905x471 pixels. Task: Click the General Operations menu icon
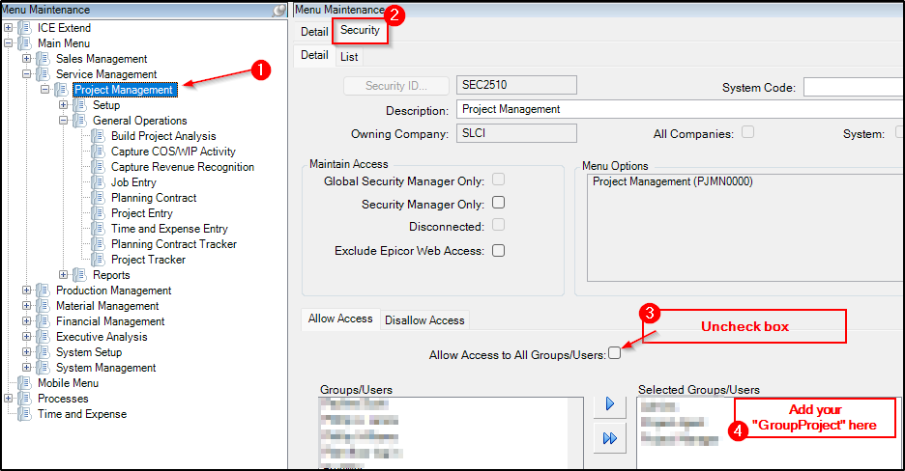(x=80, y=121)
